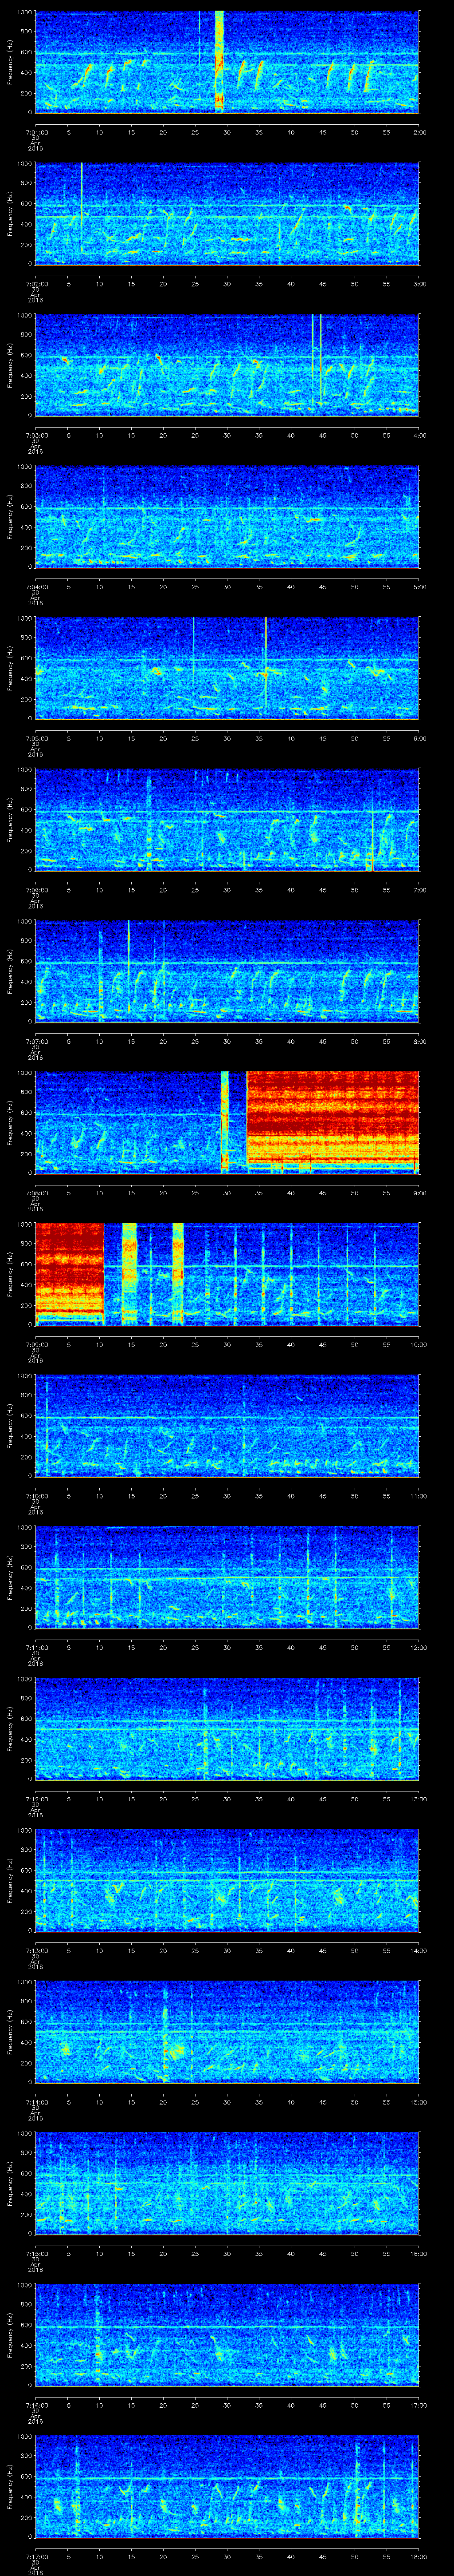The height and width of the screenshot is (2576, 454).
Task: Click the 2:00 end time label
Action: pyautogui.click(x=419, y=131)
